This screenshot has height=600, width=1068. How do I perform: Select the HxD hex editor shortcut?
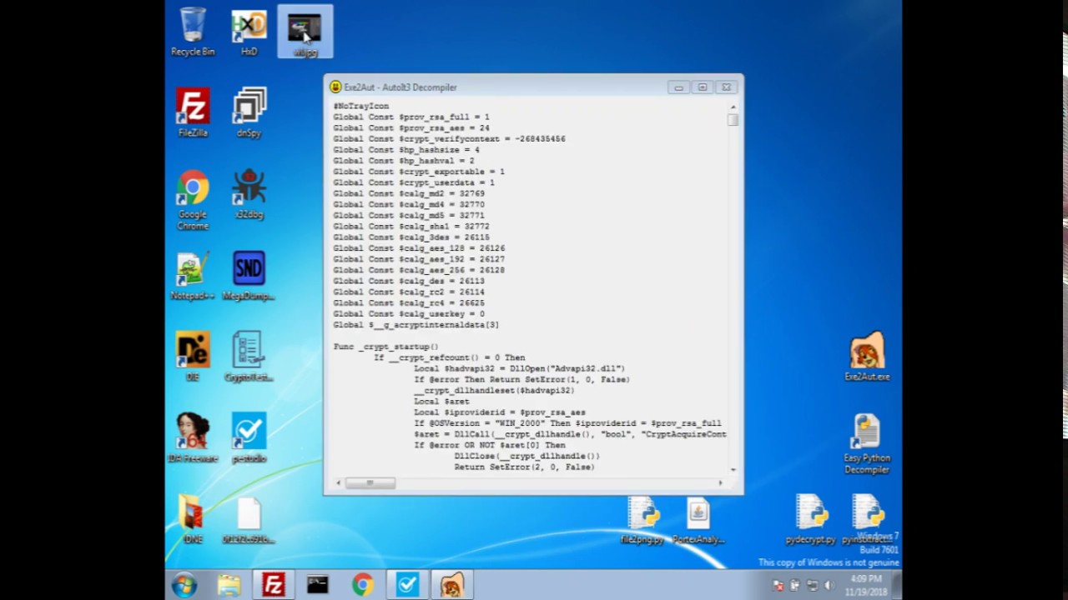[249, 32]
